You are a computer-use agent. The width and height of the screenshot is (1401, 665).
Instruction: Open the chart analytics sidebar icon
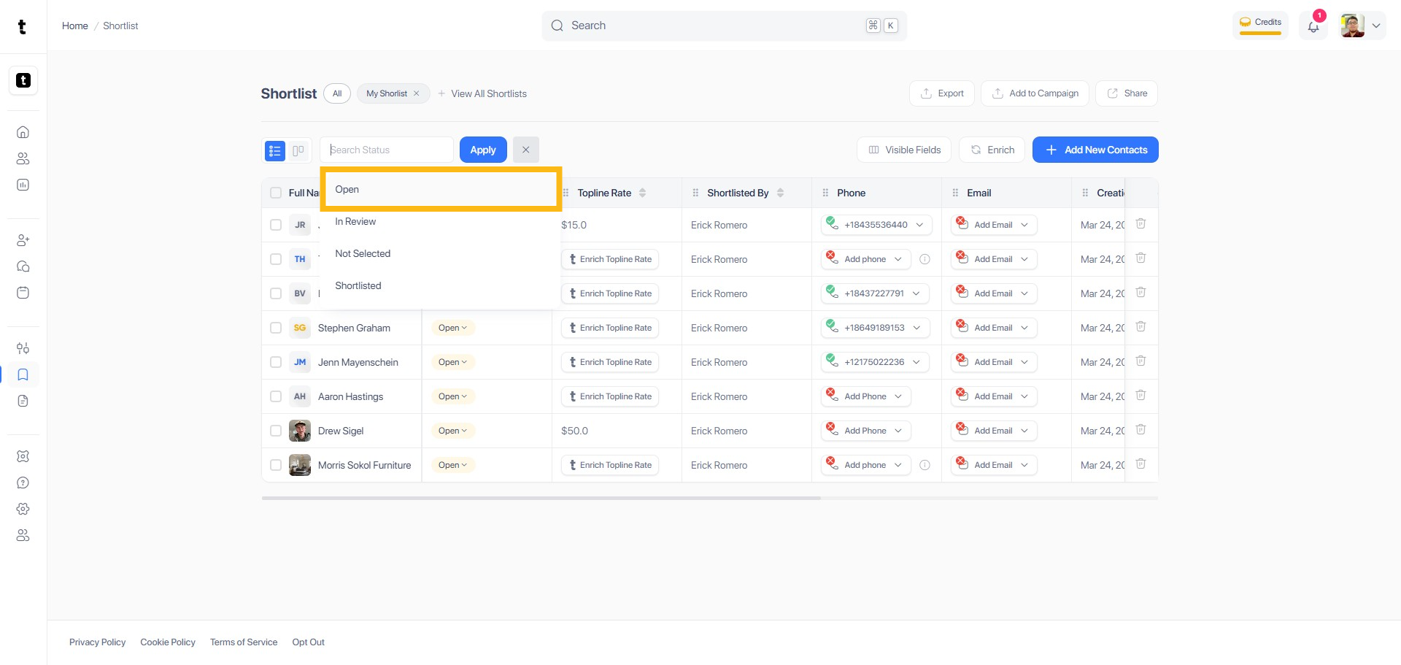pyautogui.click(x=23, y=185)
